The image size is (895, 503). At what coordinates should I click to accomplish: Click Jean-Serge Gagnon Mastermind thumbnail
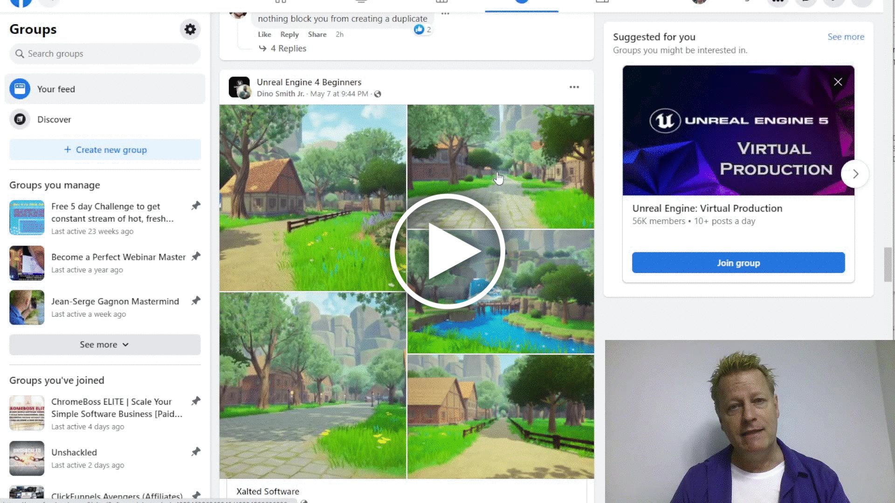(27, 307)
